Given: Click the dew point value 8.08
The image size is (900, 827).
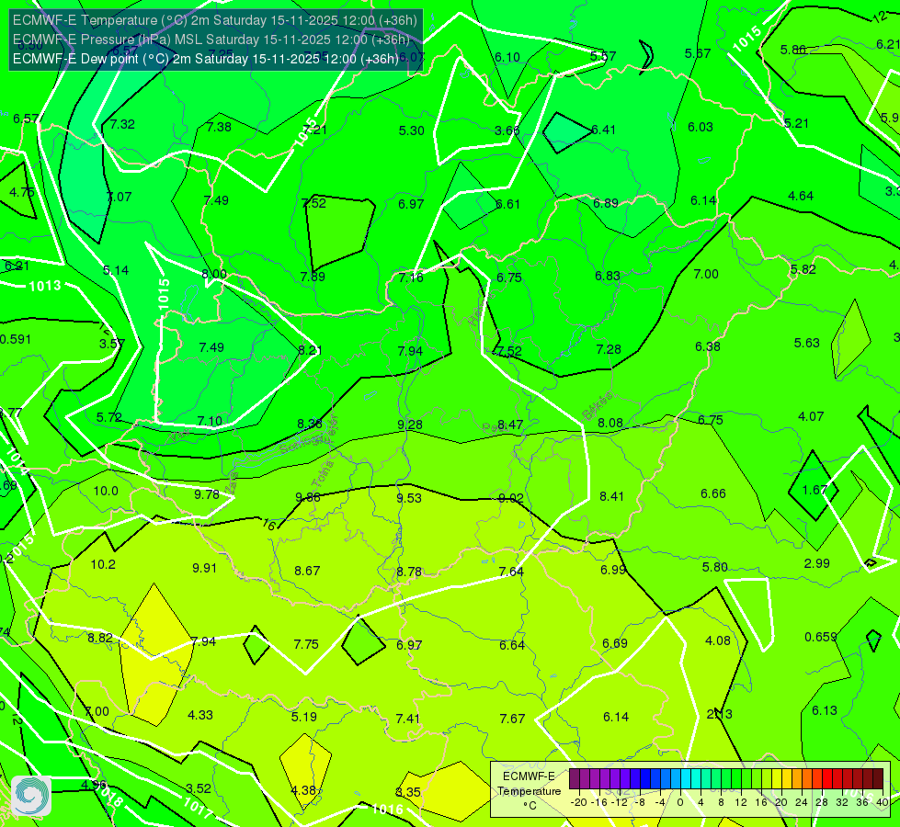Looking at the screenshot, I should point(610,423).
